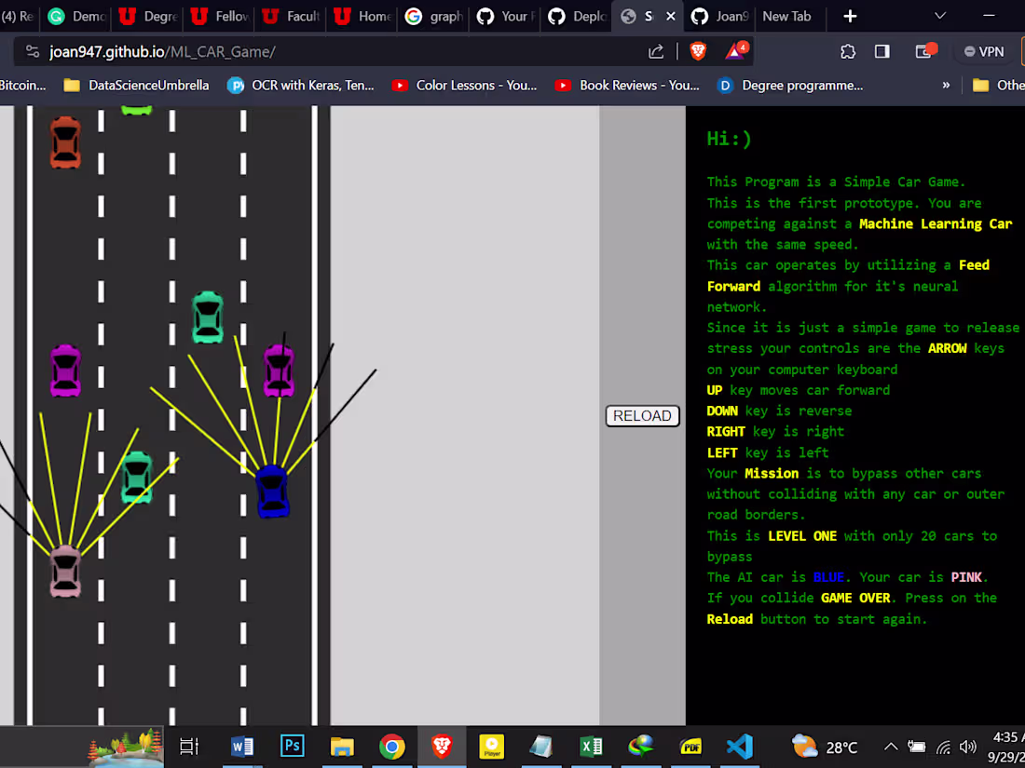Click the Brave Shields lion icon
The height and width of the screenshot is (768, 1025).
click(x=698, y=51)
